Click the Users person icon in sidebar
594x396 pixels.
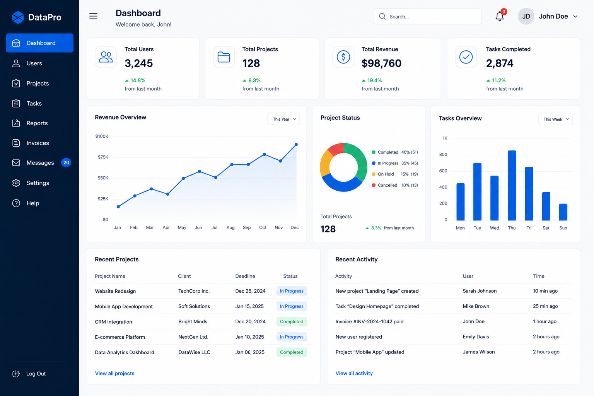point(16,63)
